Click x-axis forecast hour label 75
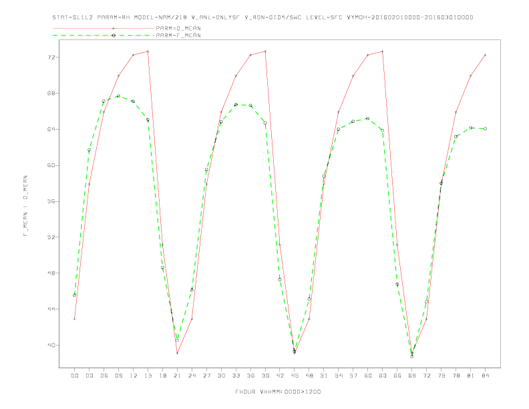The height and width of the screenshot is (409, 529). 442,376
